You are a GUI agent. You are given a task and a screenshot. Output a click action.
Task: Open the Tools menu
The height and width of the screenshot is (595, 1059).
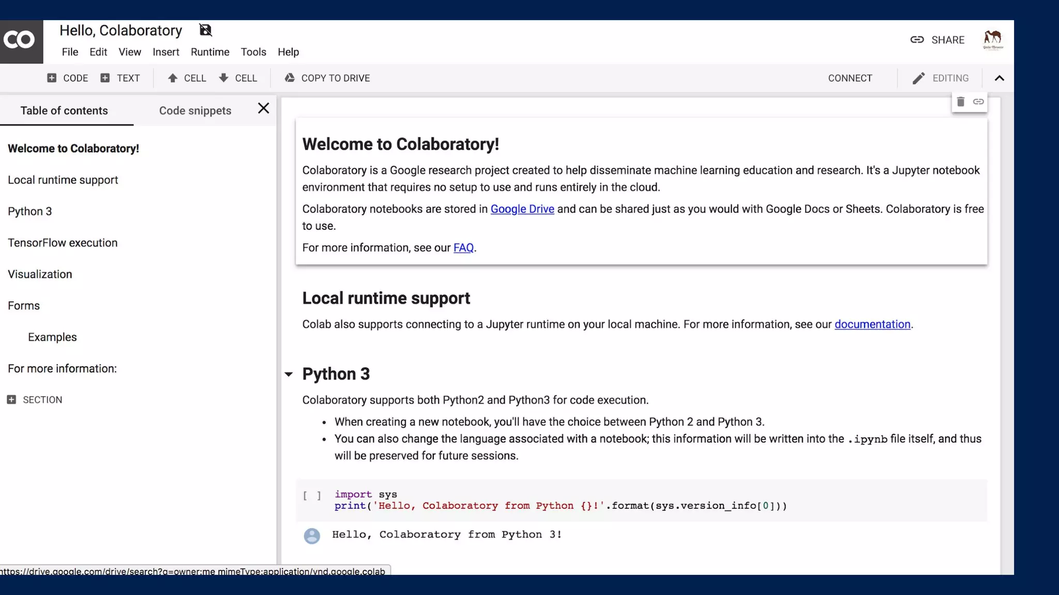253,52
